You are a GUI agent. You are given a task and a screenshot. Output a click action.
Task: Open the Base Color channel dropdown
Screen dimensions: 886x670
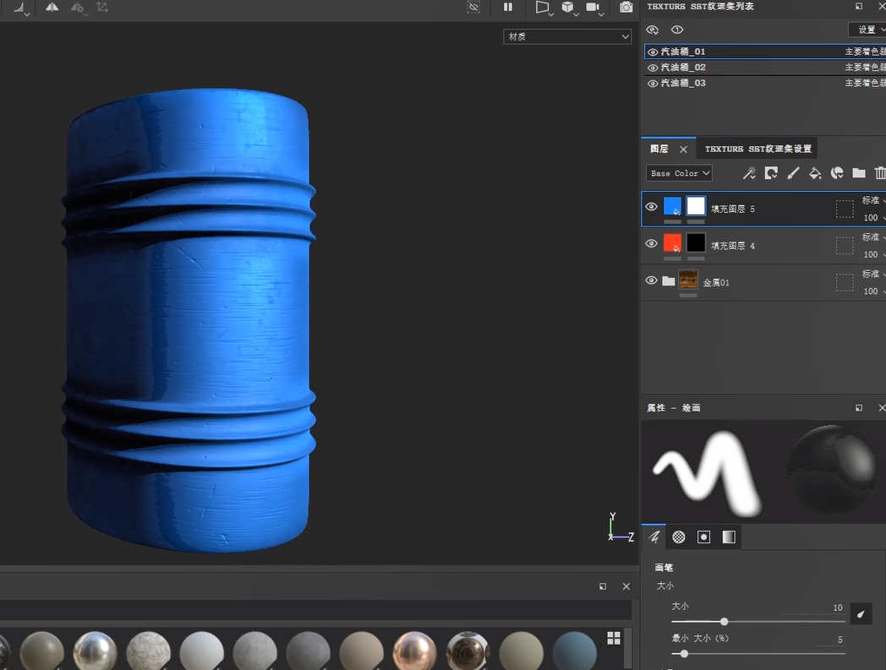click(x=680, y=173)
